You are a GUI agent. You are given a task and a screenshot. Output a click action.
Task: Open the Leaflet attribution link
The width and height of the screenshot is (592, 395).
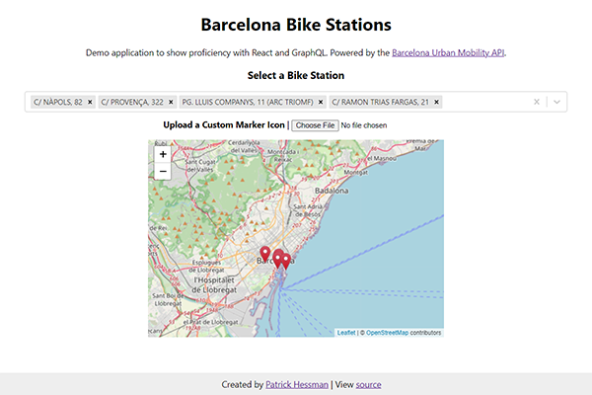[345, 333]
